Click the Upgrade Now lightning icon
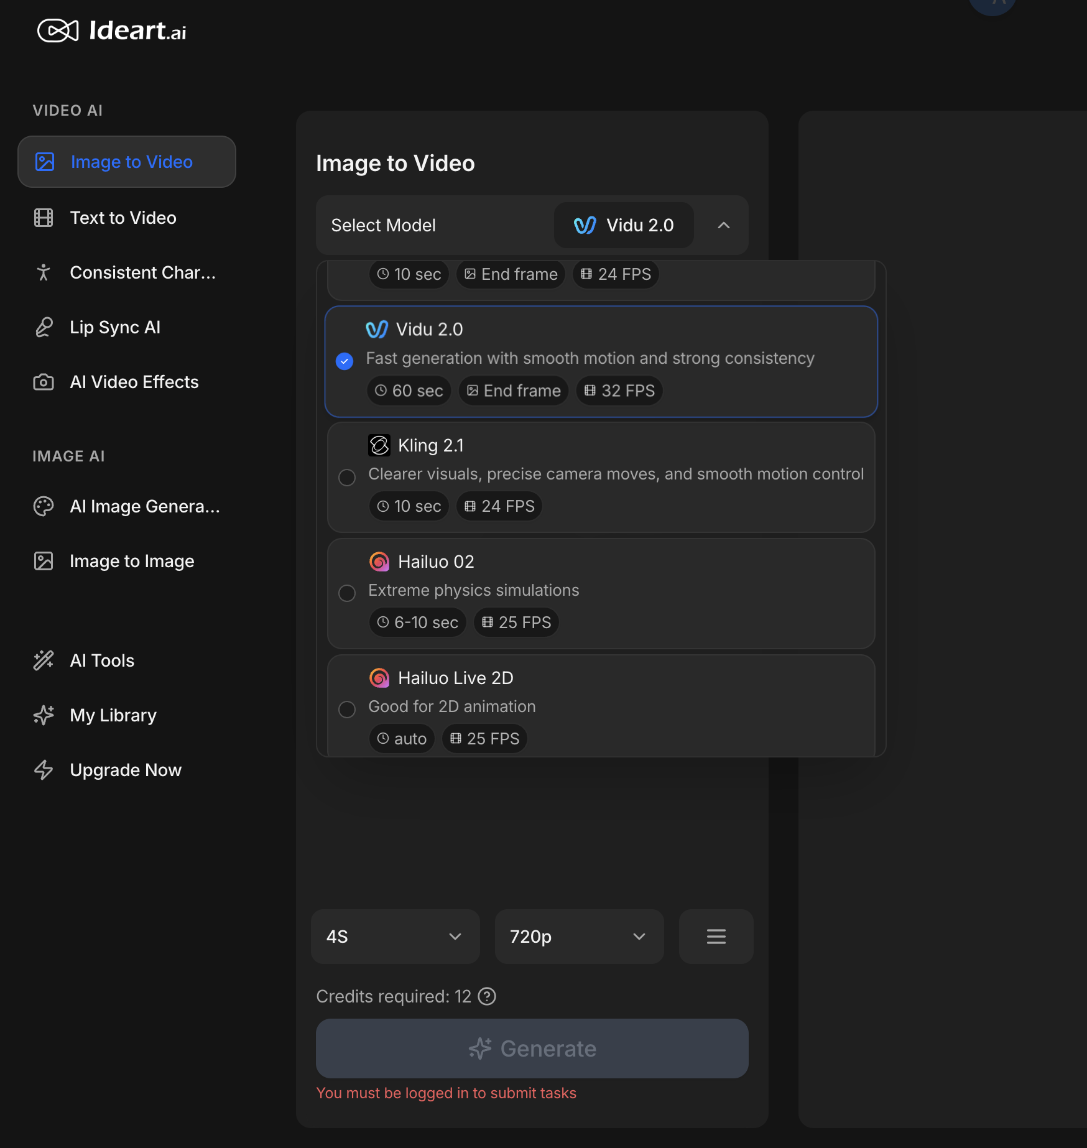The height and width of the screenshot is (1148, 1087). (44, 770)
